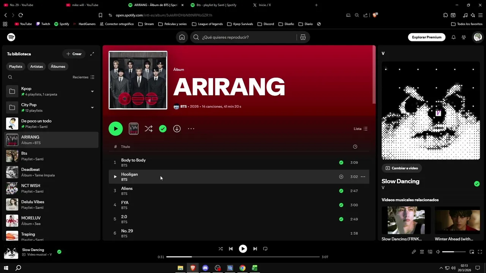Screen dimensions: 486x273
Task: Expand the City Pop folder
Action: click(x=92, y=108)
